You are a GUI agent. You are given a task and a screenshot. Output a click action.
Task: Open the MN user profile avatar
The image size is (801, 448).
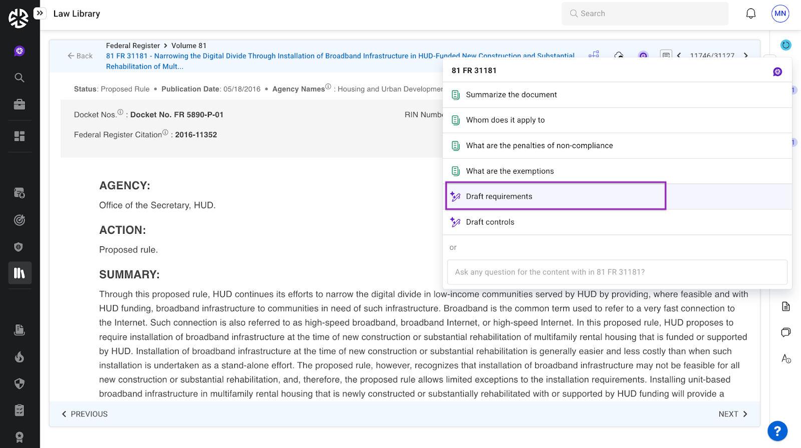780,14
